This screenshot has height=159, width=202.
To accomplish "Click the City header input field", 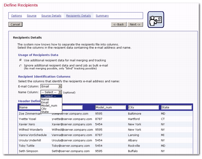I will (143, 107).
